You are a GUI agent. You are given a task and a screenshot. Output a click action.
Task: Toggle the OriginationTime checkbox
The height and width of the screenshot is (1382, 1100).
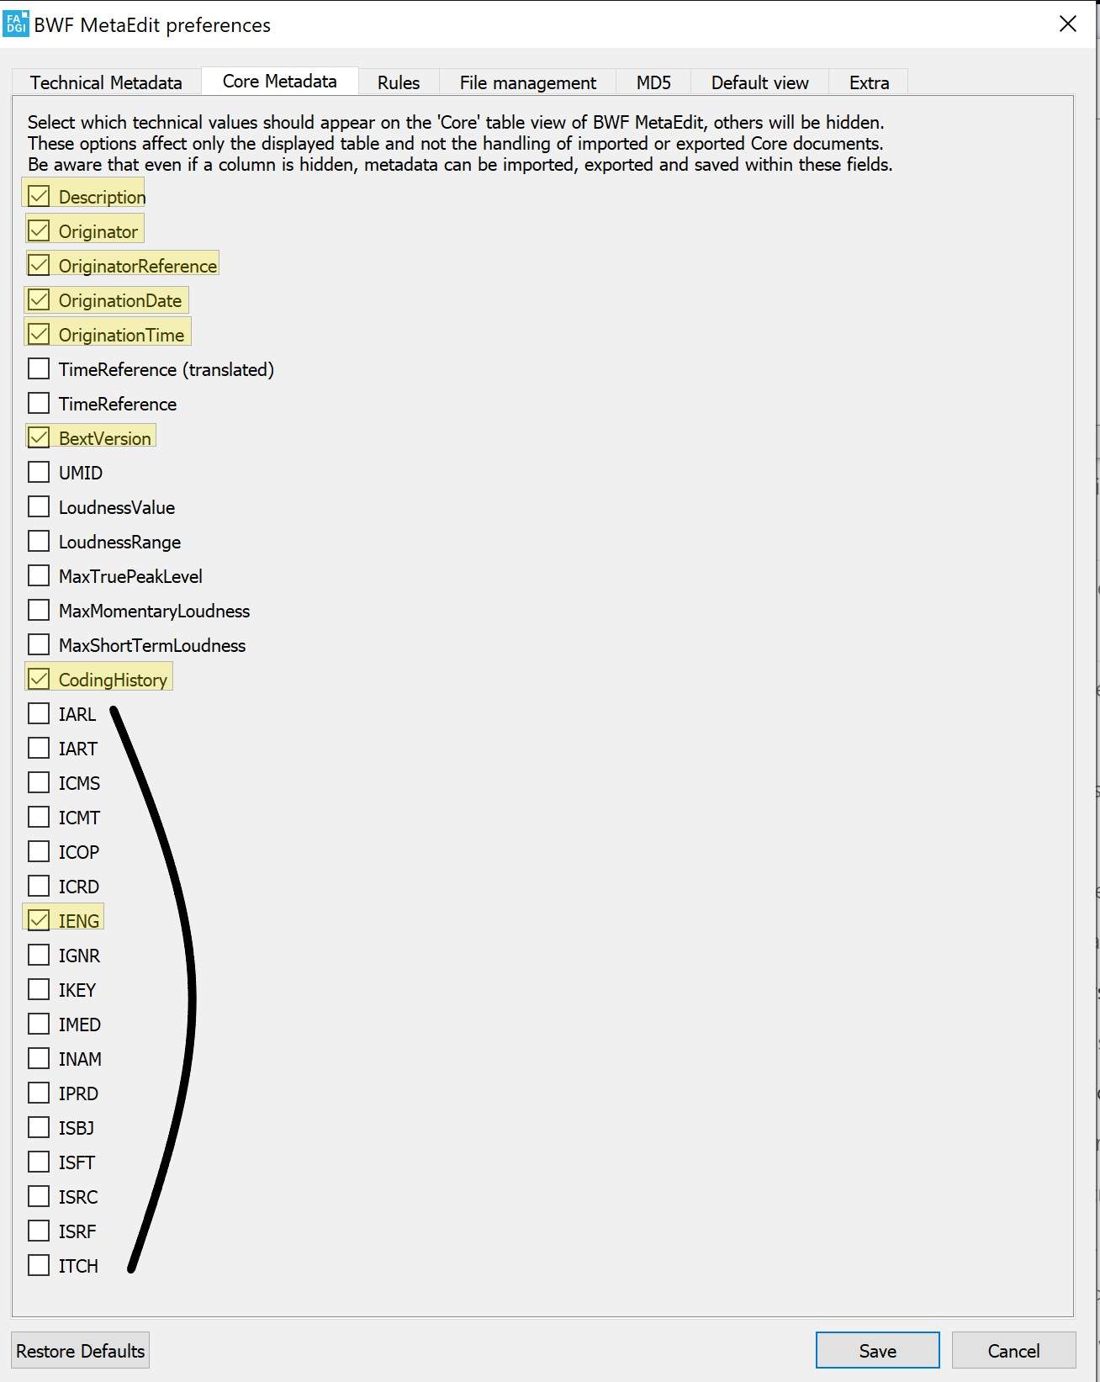tap(39, 334)
